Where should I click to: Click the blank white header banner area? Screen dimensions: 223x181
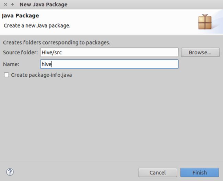coord(128,21)
